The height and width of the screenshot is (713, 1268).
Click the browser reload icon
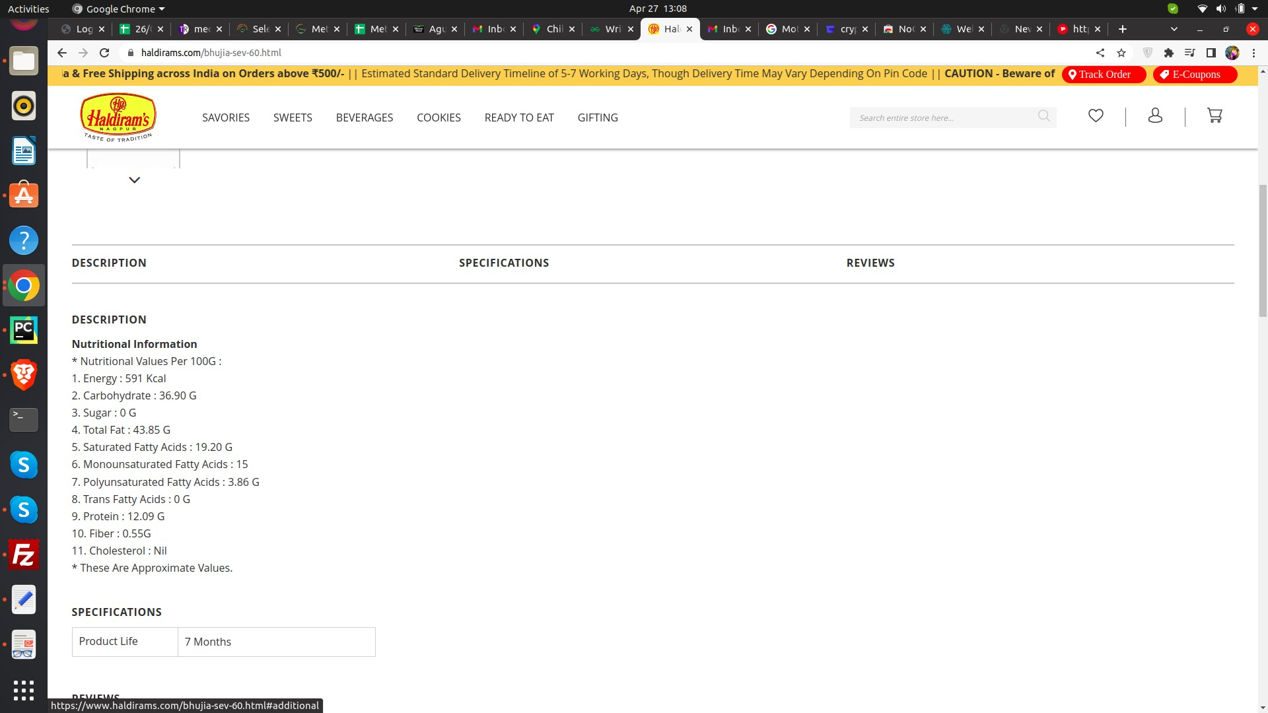pyautogui.click(x=104, y=53)
